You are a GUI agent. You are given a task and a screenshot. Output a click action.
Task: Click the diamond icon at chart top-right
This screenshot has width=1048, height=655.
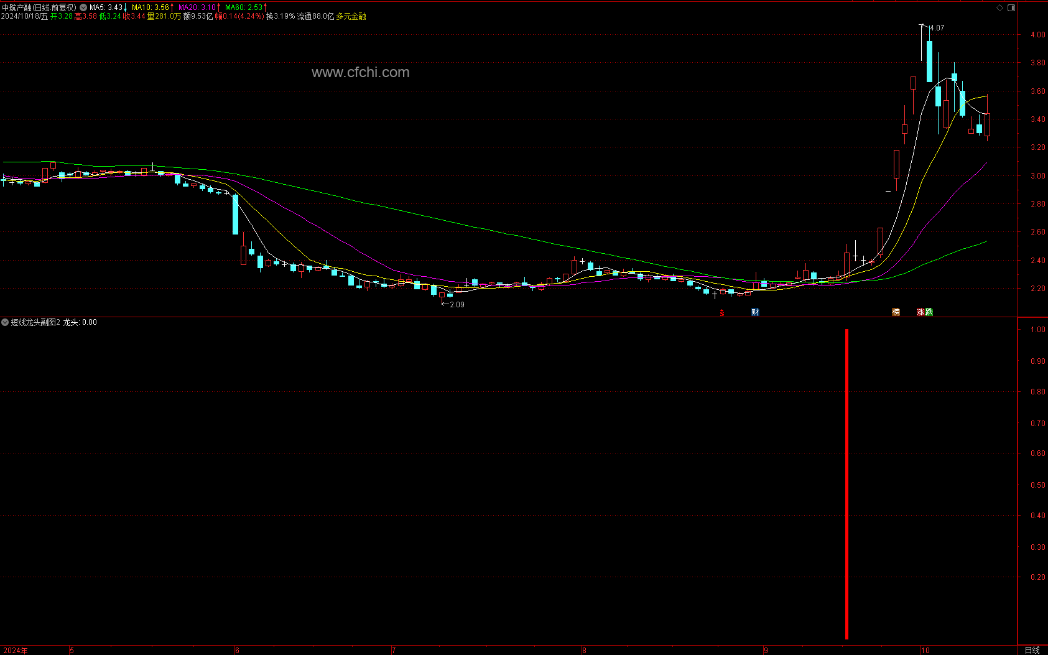pos(1000,7)
